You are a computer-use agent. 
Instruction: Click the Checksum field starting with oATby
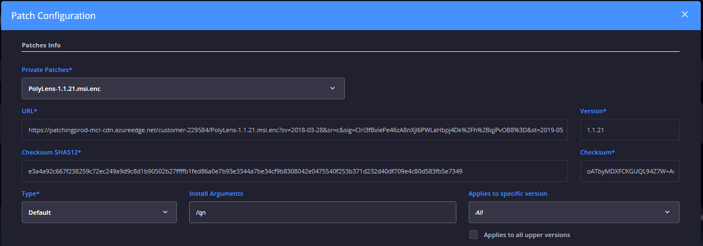(630, 171)
